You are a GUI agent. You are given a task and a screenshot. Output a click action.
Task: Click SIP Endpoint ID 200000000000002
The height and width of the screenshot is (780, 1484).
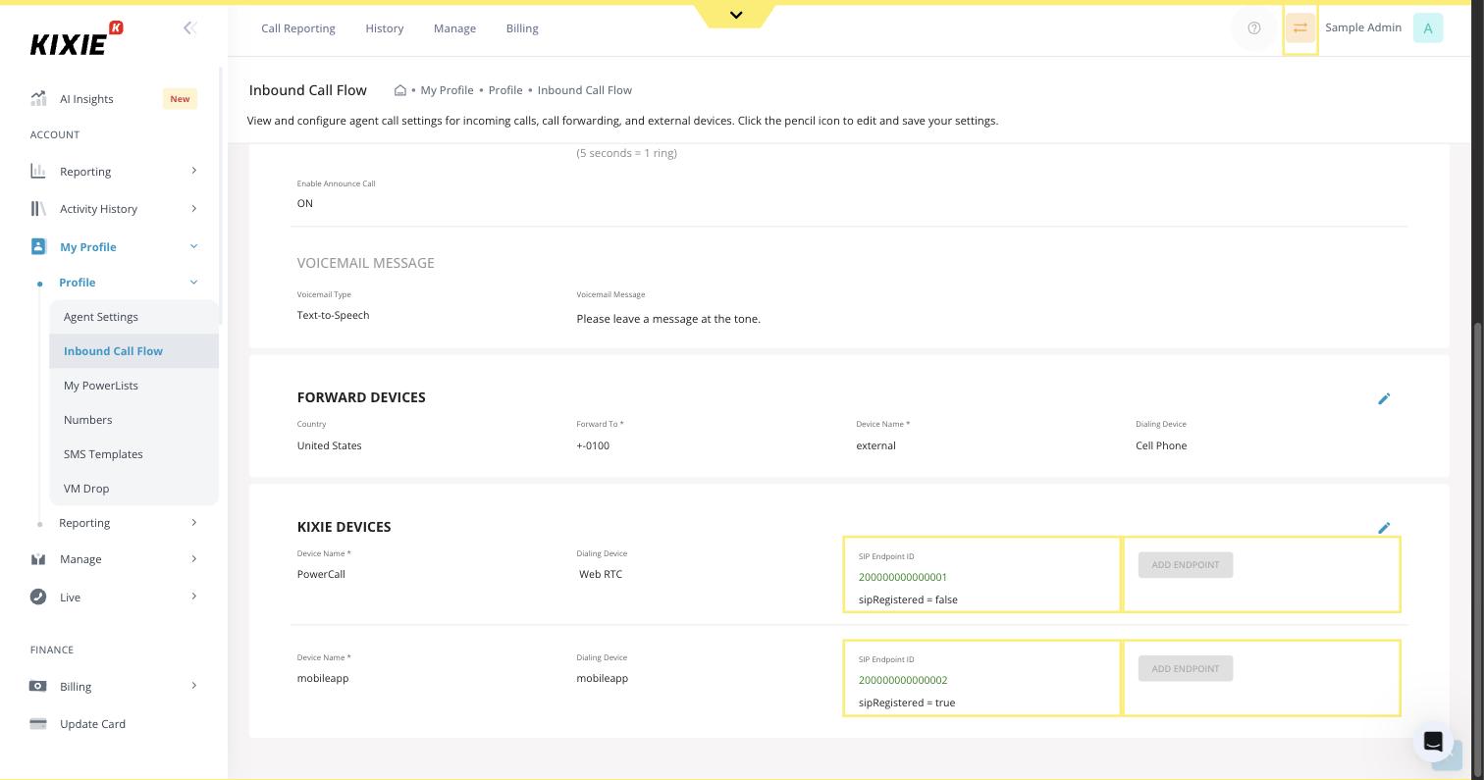[x=903, y=680]
